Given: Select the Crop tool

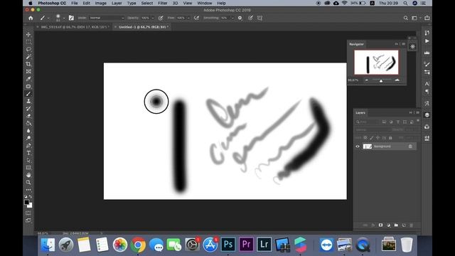Looking at the screenshot, I should point(28,64).
